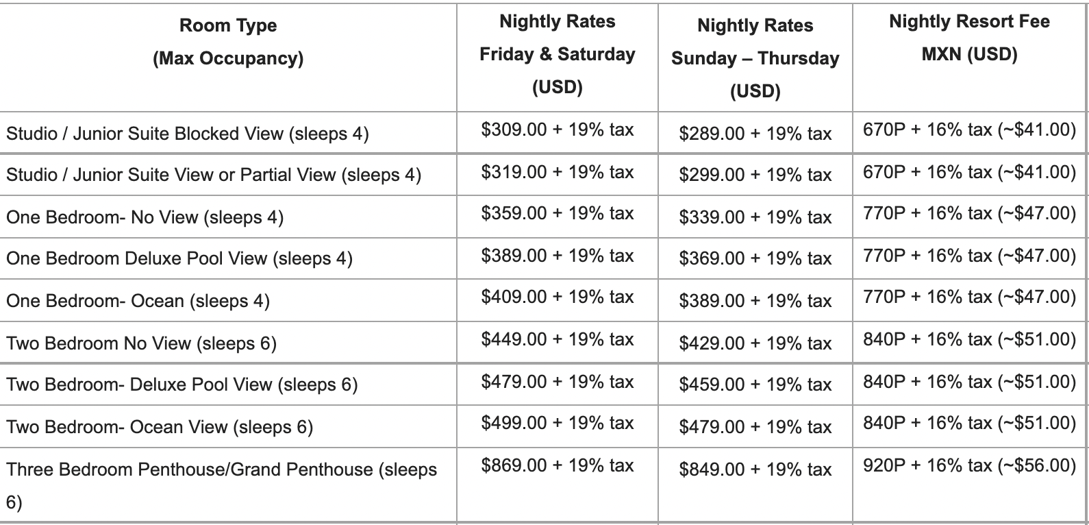
Task: Select Two Bedroom No View row label
Action: [141, 343]
